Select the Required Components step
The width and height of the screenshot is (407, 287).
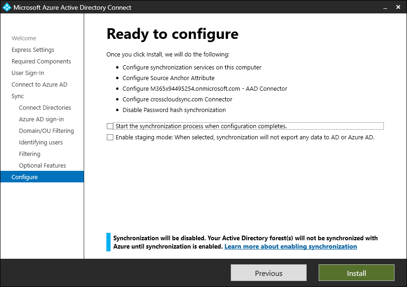41,61
